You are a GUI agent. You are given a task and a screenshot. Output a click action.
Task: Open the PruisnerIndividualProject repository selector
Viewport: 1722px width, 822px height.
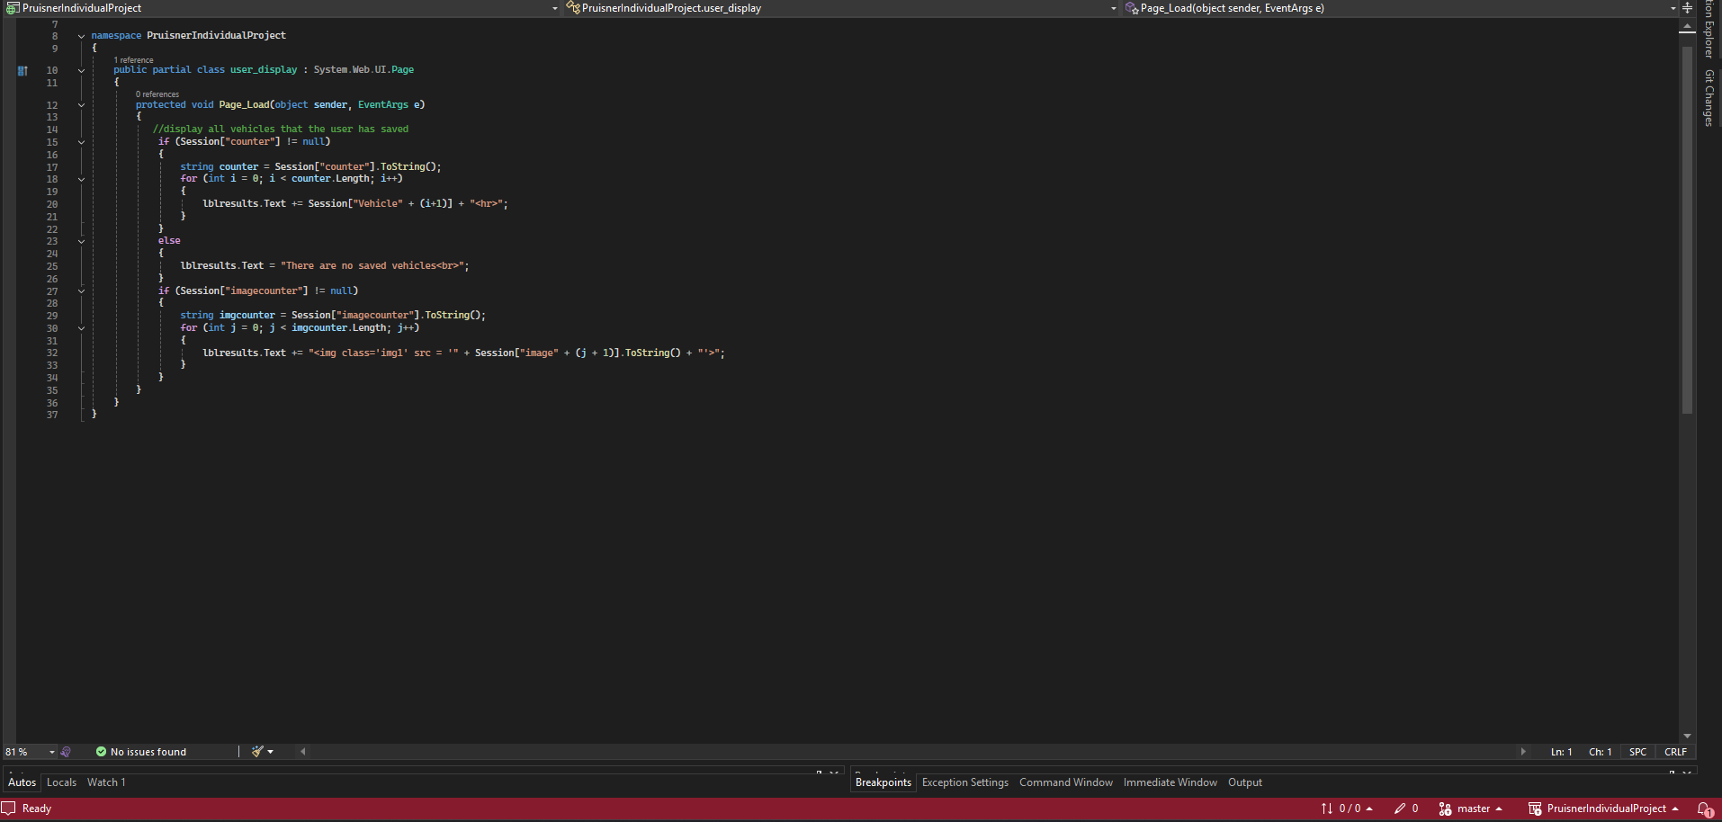point(1604,809)
